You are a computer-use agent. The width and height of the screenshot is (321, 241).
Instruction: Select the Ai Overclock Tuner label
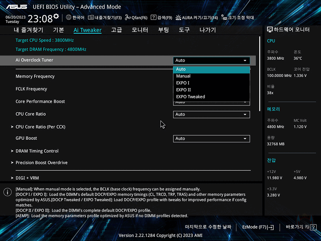point(34,60)
